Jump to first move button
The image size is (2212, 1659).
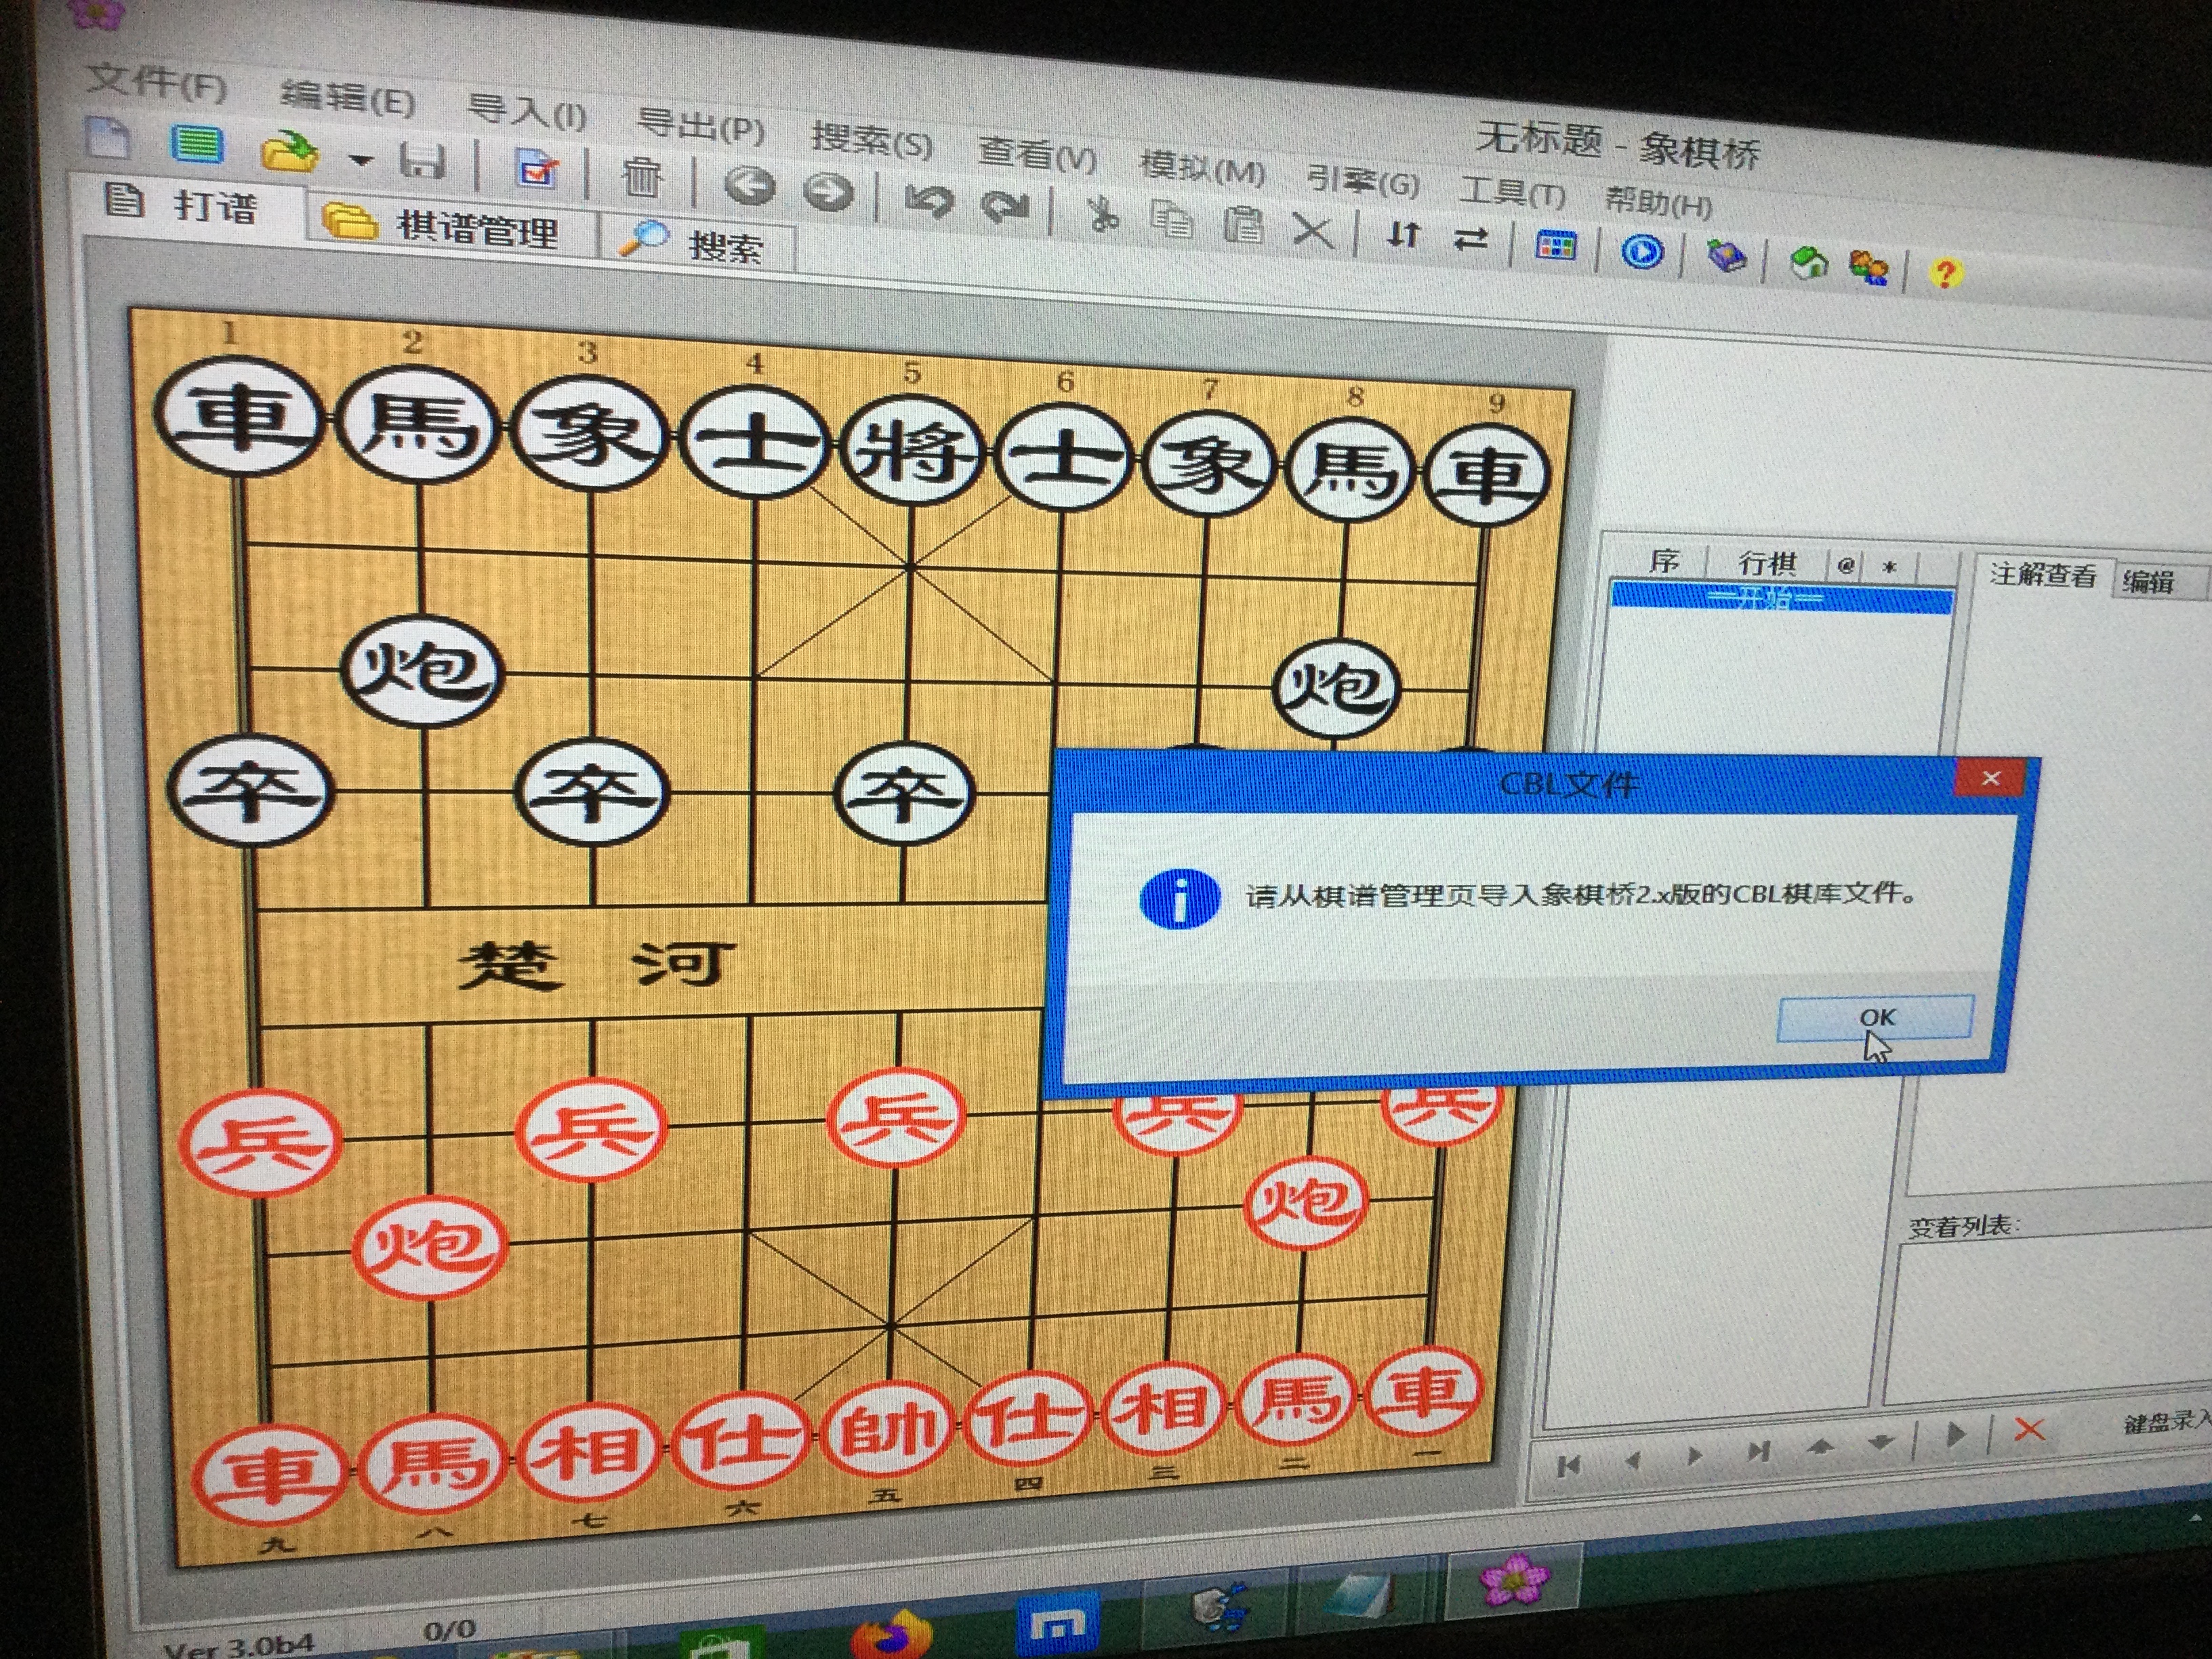(x=1568, y=1466)
